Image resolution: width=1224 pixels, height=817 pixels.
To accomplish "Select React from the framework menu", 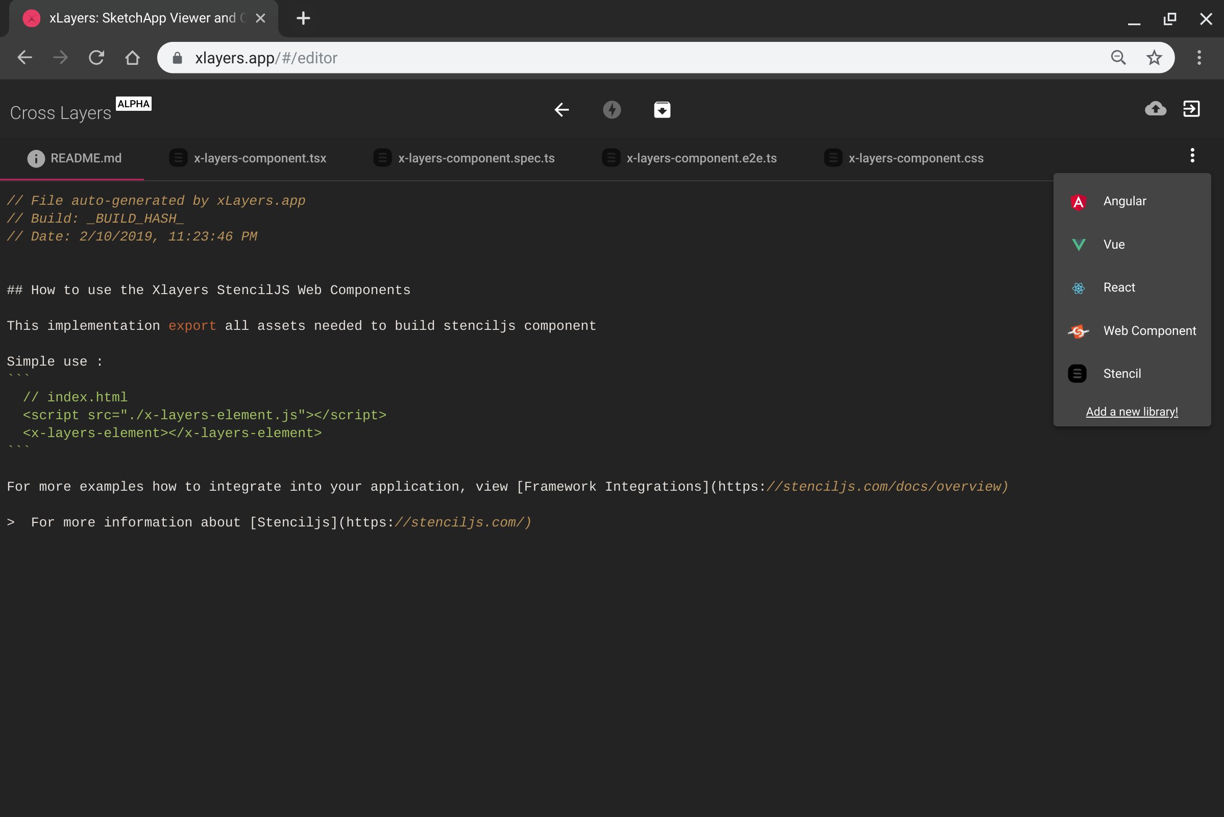I will [1132, 288].
